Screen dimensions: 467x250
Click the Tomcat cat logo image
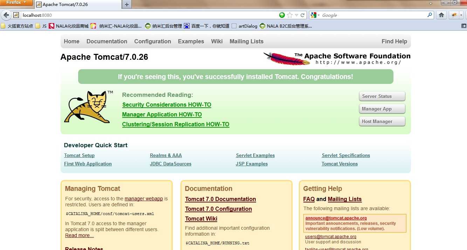click(x=88, y=107)
